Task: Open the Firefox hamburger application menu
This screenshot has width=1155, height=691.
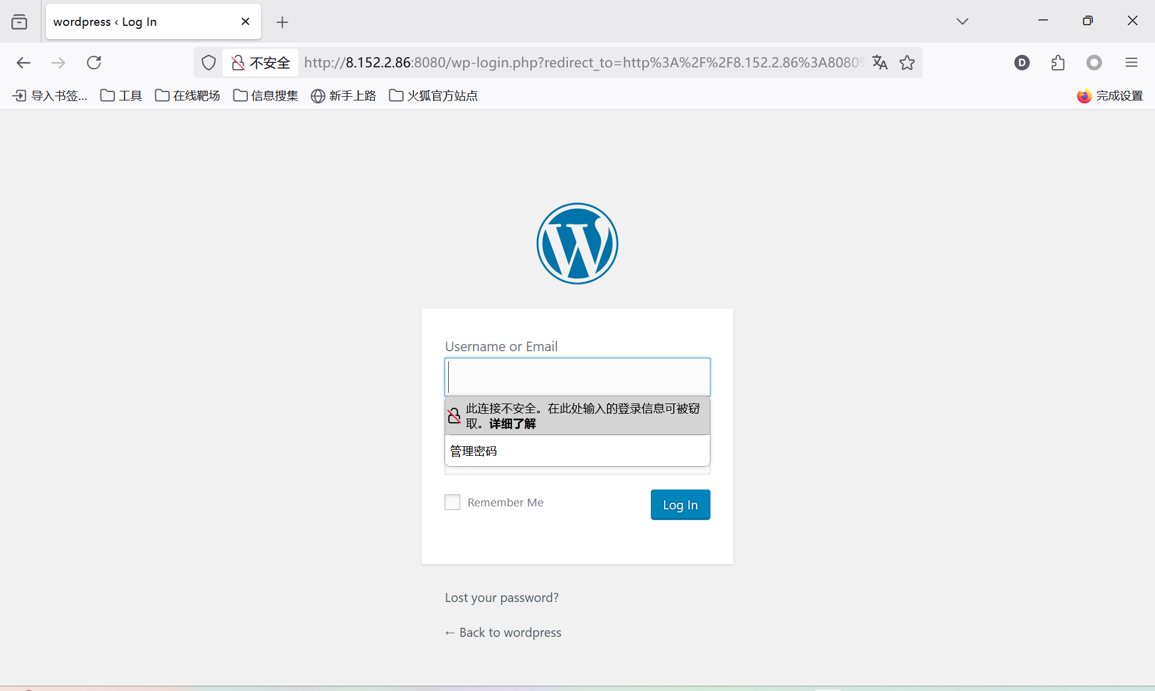Action: pos(1132,63)
